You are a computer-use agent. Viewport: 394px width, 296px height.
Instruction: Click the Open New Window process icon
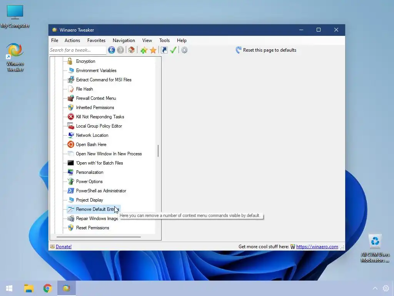click(71, 154)
